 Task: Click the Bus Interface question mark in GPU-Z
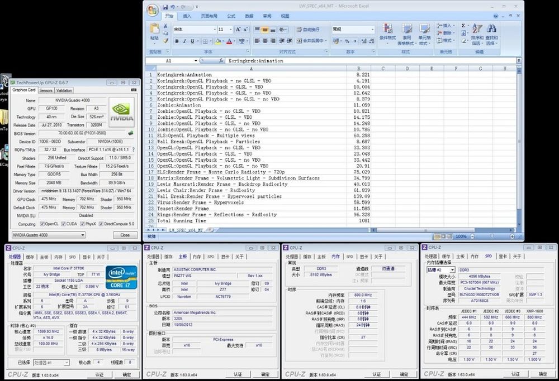(x=134, y=149)
